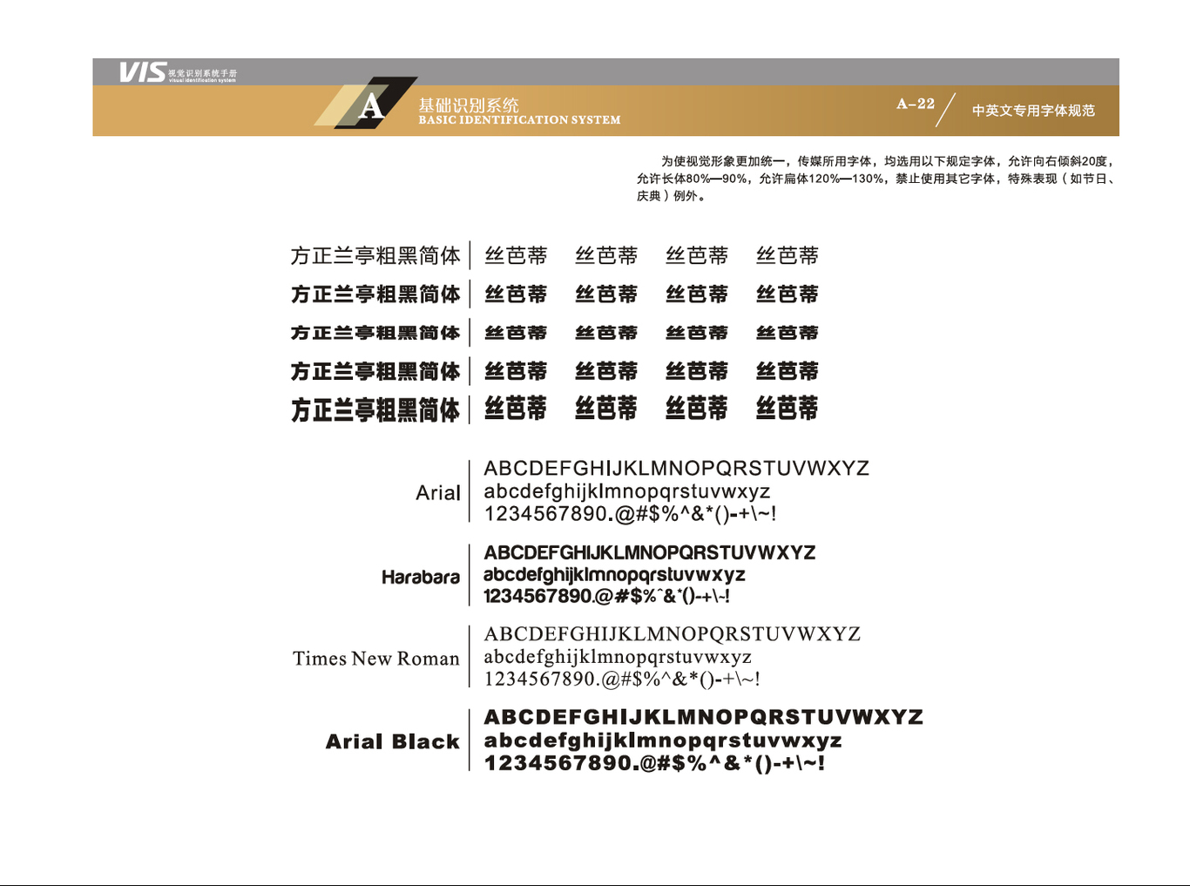Click the Arial font name label
The width and height of the screenshot is (1190, 886).
(438, 493)
